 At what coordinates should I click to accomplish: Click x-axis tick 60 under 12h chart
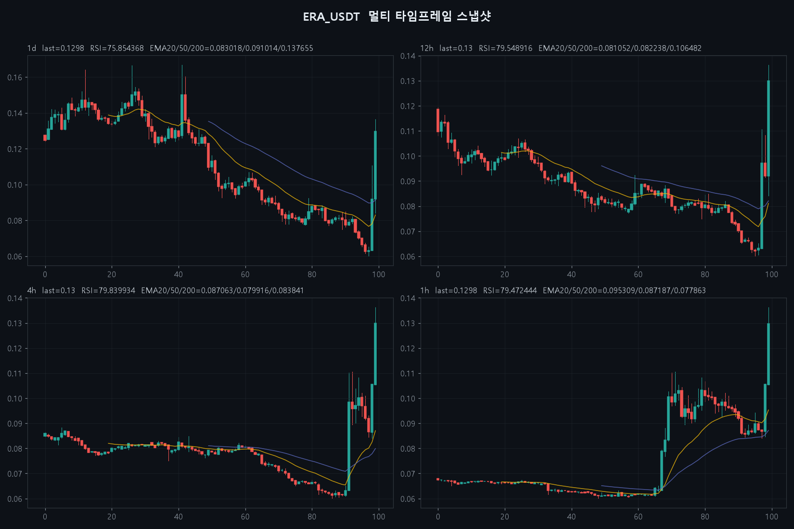[x=638, y=275]
